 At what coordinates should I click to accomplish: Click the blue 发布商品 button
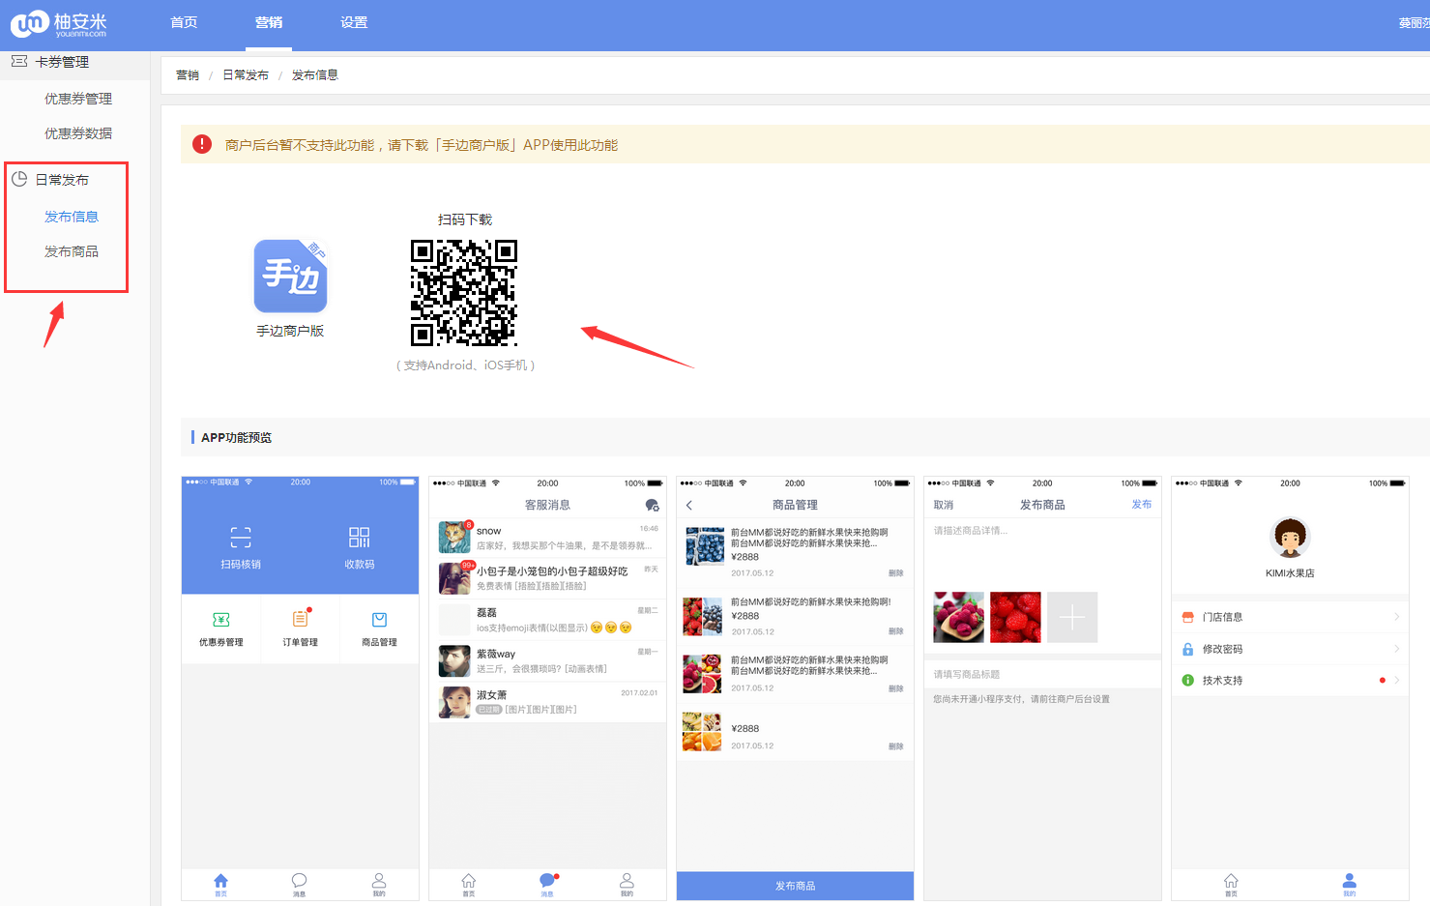(x=795, y=886)
